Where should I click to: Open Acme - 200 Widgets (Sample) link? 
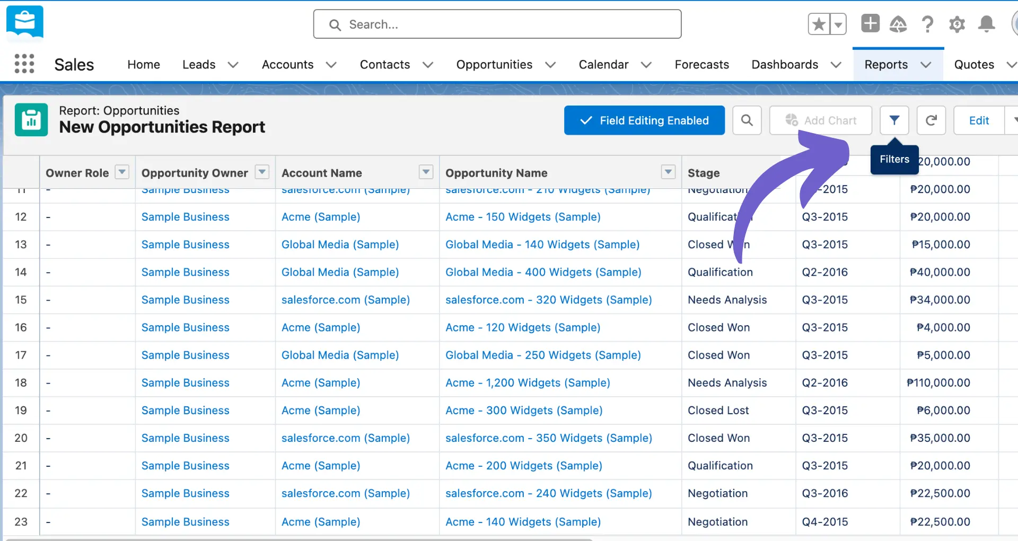524,465
